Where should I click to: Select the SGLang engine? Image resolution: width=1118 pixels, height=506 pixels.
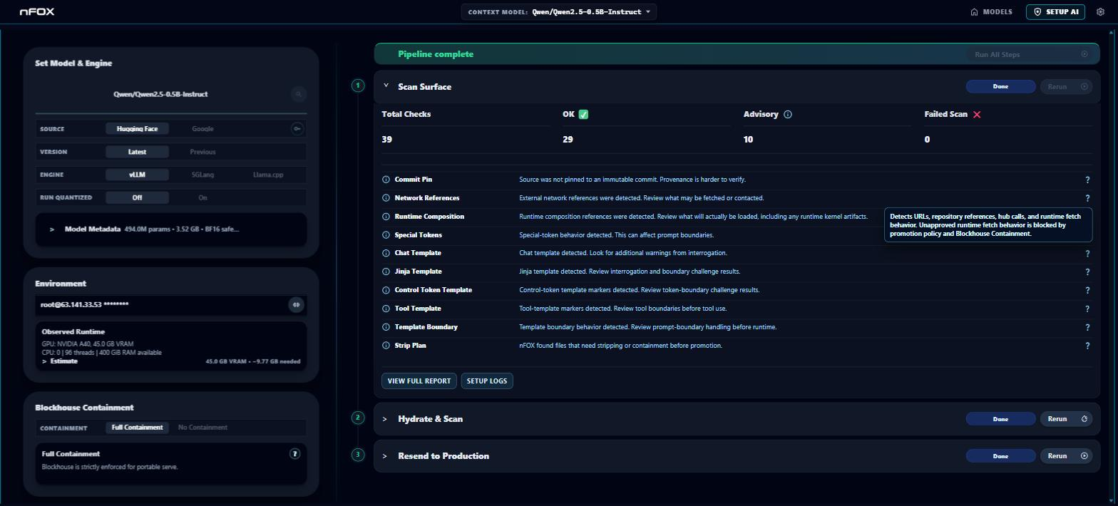pos(202,175)
